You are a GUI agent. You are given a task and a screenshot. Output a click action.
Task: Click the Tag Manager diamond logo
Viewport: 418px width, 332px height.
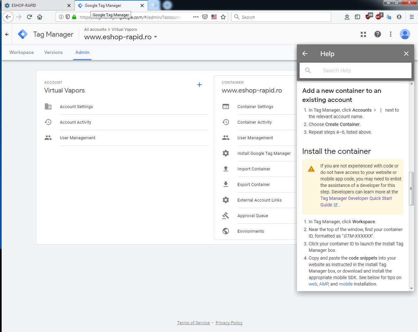click(23, 34)
